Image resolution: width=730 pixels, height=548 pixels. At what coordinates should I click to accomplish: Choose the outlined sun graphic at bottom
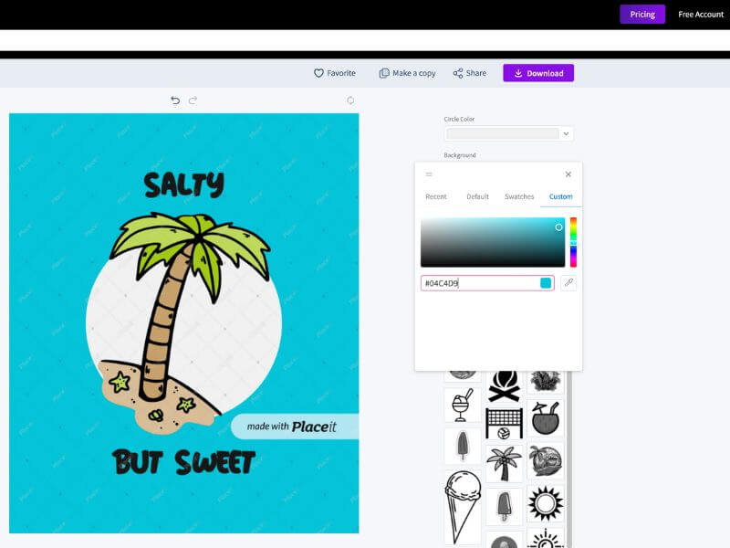pos(545,538)
